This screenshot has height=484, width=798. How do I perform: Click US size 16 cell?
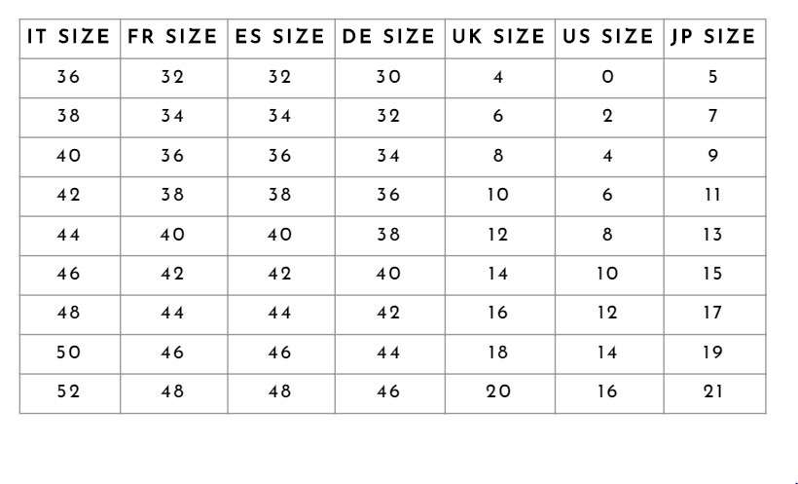607,391
